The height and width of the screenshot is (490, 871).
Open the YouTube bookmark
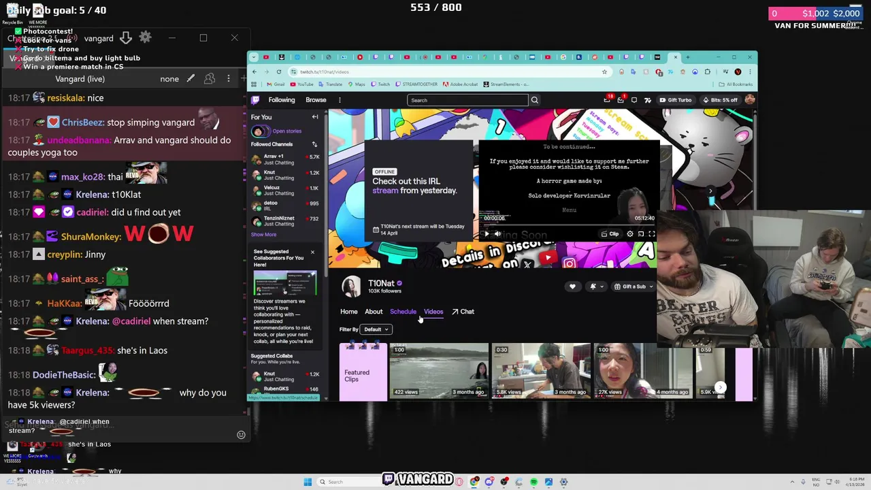(301, 84)
